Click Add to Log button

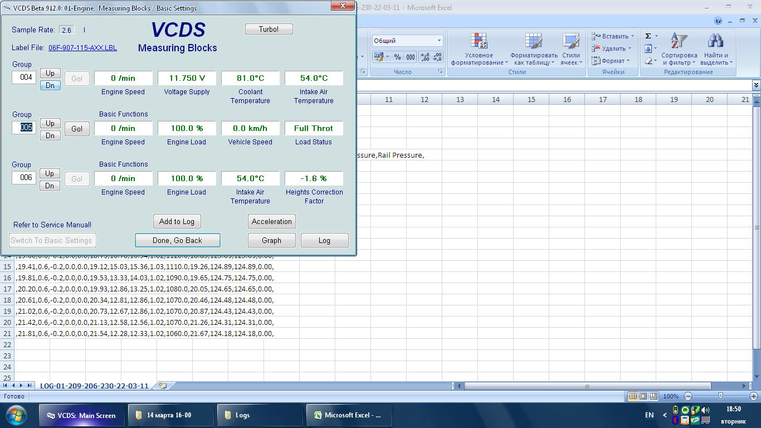click(x=177, y=221)
